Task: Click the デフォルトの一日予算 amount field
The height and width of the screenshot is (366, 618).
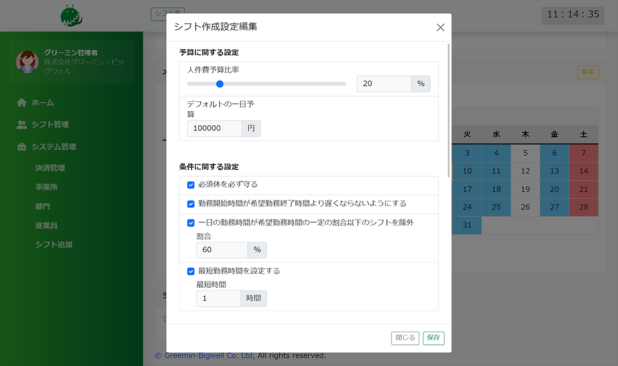Action: (x=214, y=129)
